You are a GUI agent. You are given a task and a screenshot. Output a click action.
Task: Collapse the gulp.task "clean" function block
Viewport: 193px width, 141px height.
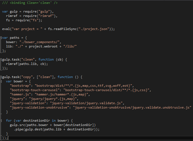(x=1, y=59)
